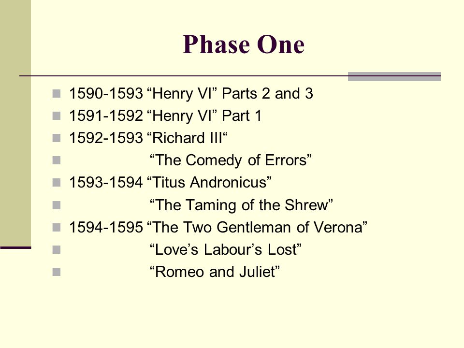Click "The Two Gentleman of Verona" text
The width and height of the screenshot is (464, 348).
click(257, 227)
